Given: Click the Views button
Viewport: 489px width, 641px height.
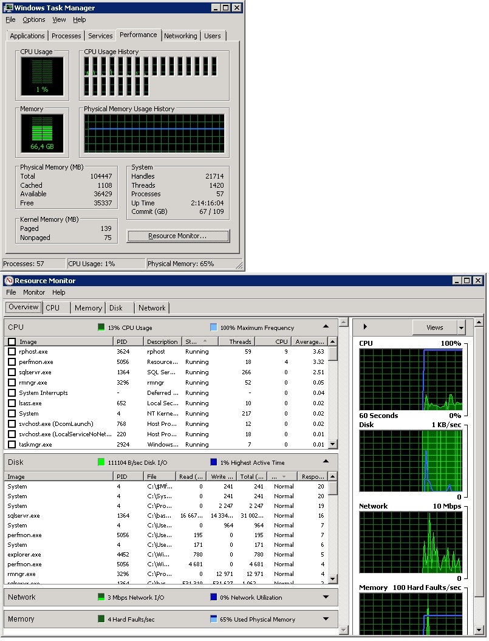Looking at the screenshot, I should (x=434, y=327).
